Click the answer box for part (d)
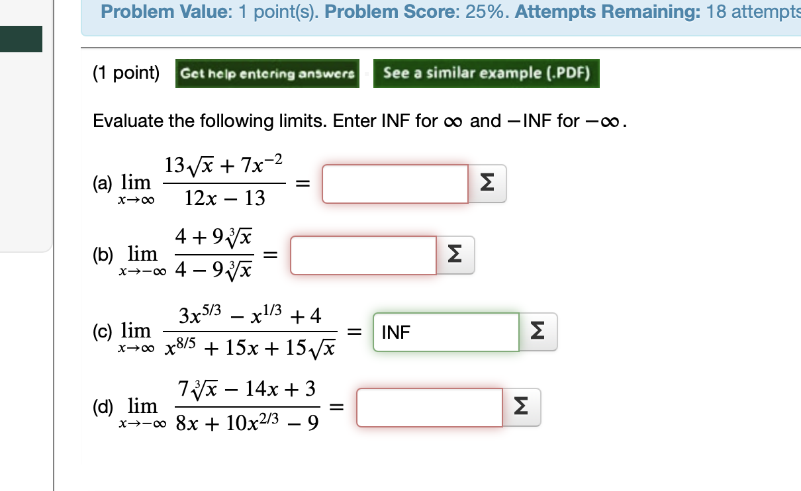The height and width of the screenshot is (491, 801). [430, 408]
